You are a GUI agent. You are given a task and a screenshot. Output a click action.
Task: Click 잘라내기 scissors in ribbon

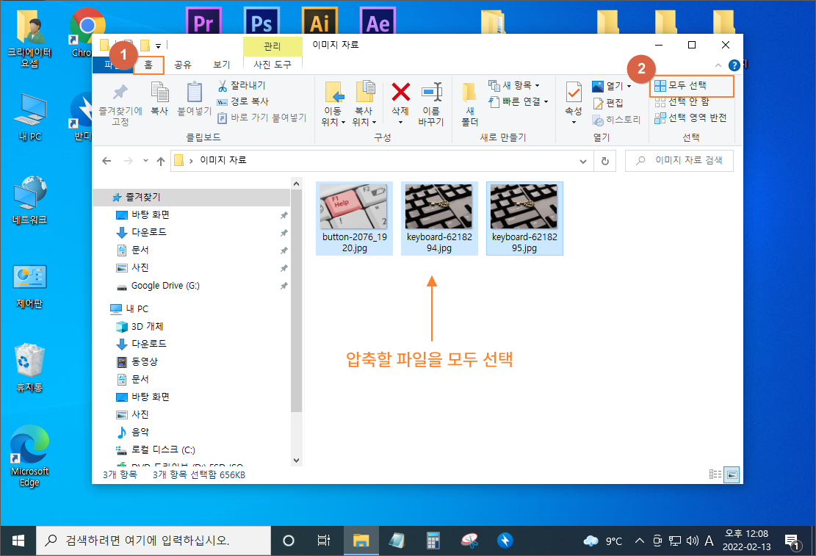[x=242, y=85]
